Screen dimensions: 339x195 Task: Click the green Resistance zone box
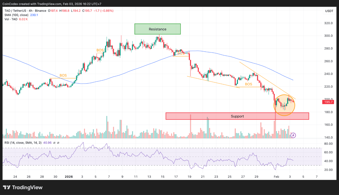click(157, 29)
